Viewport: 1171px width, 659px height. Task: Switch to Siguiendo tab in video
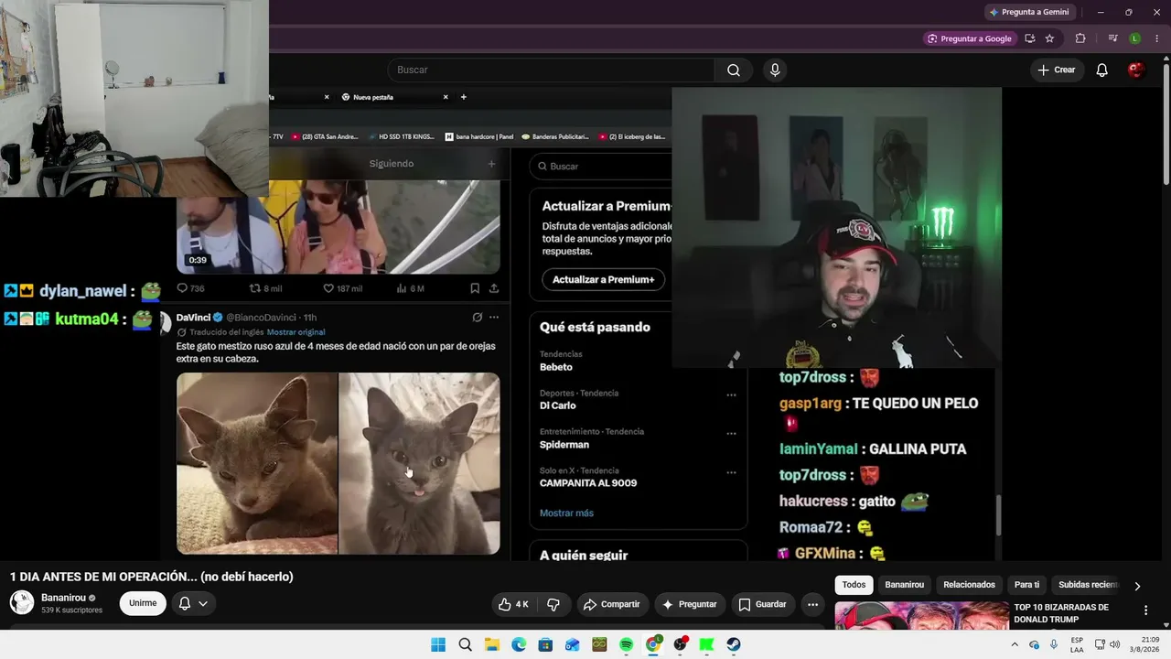tap(392, 164)
